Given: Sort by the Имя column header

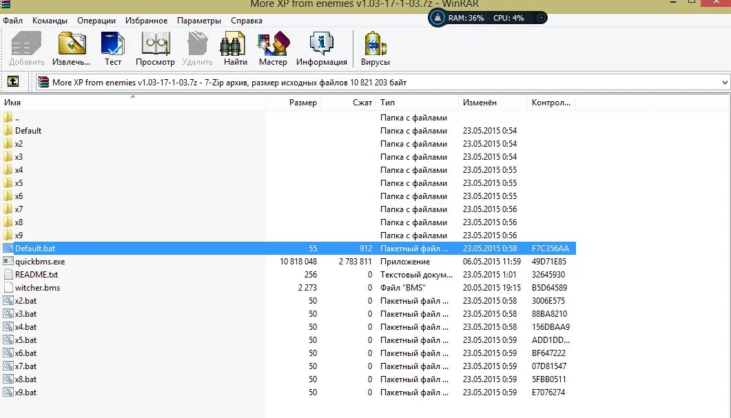Looking at the screenshot, I should (x=133, y=103).
